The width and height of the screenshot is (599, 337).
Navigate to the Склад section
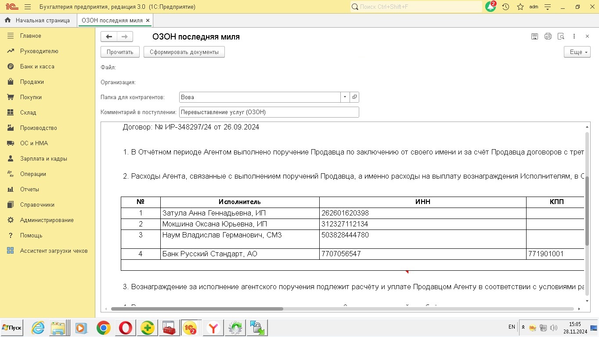coord(47,113)
